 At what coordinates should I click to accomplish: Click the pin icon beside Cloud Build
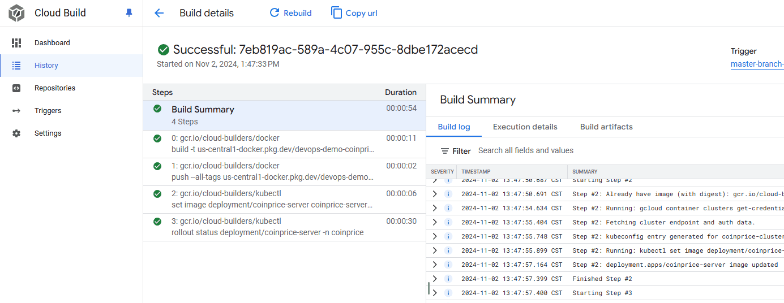(129, 13)
